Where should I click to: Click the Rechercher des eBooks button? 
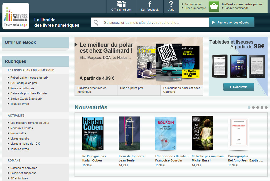(x=232, y=22)
